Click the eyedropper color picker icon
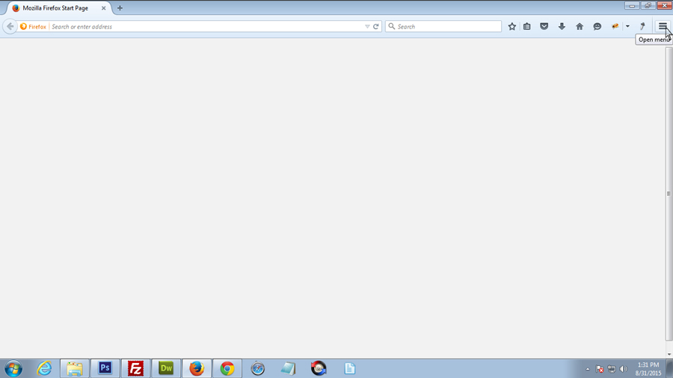This screenshot has height=378, width=673. [x=642, y=27]
